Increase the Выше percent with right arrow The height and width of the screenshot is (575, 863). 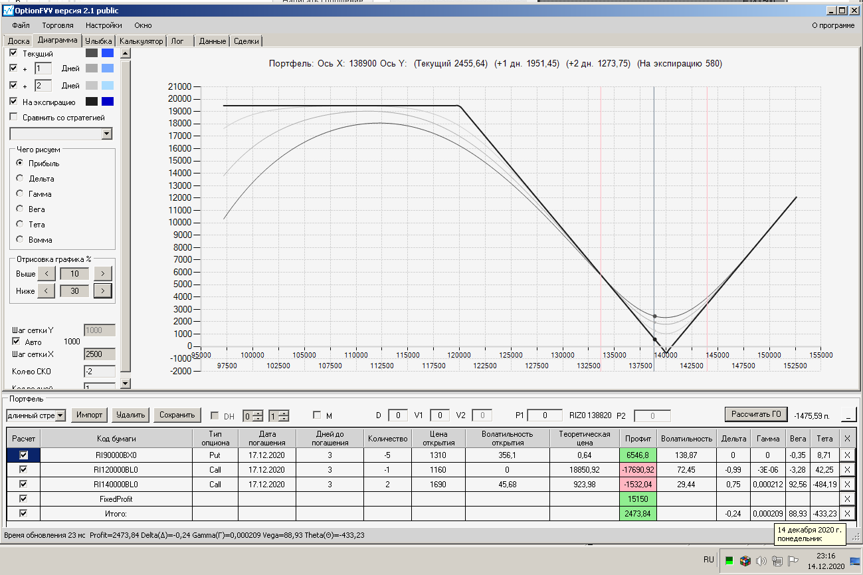102,273
